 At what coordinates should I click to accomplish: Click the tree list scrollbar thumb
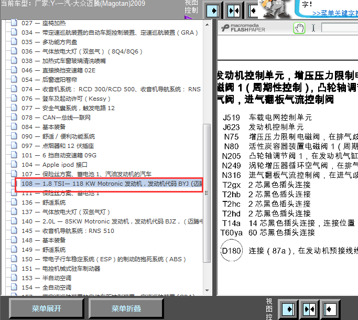(x=207, y=193)
